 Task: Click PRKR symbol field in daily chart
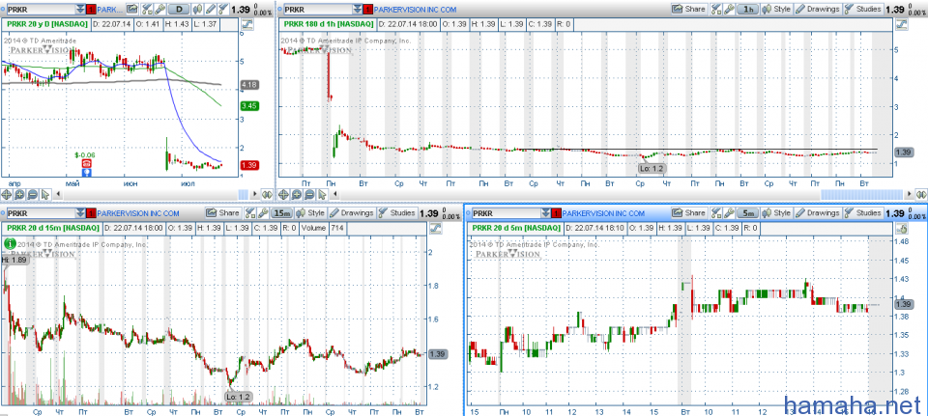tap(41, 9)
